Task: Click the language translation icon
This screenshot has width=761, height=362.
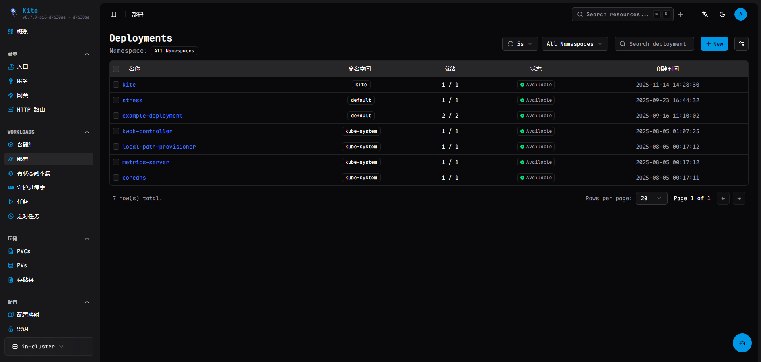Action: click(x=705, y=14)
